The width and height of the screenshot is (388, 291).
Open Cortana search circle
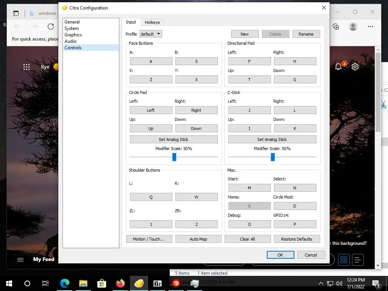pyautogui.click(x=27, y=283)
